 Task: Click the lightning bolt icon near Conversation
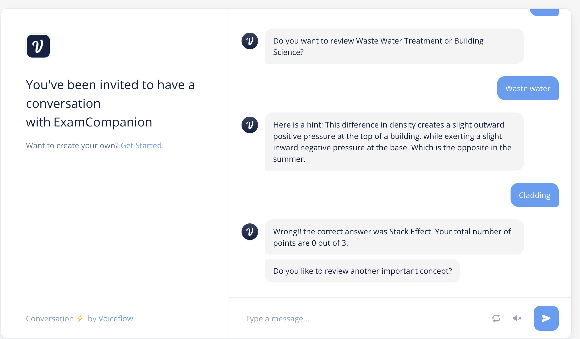[80, 318]
